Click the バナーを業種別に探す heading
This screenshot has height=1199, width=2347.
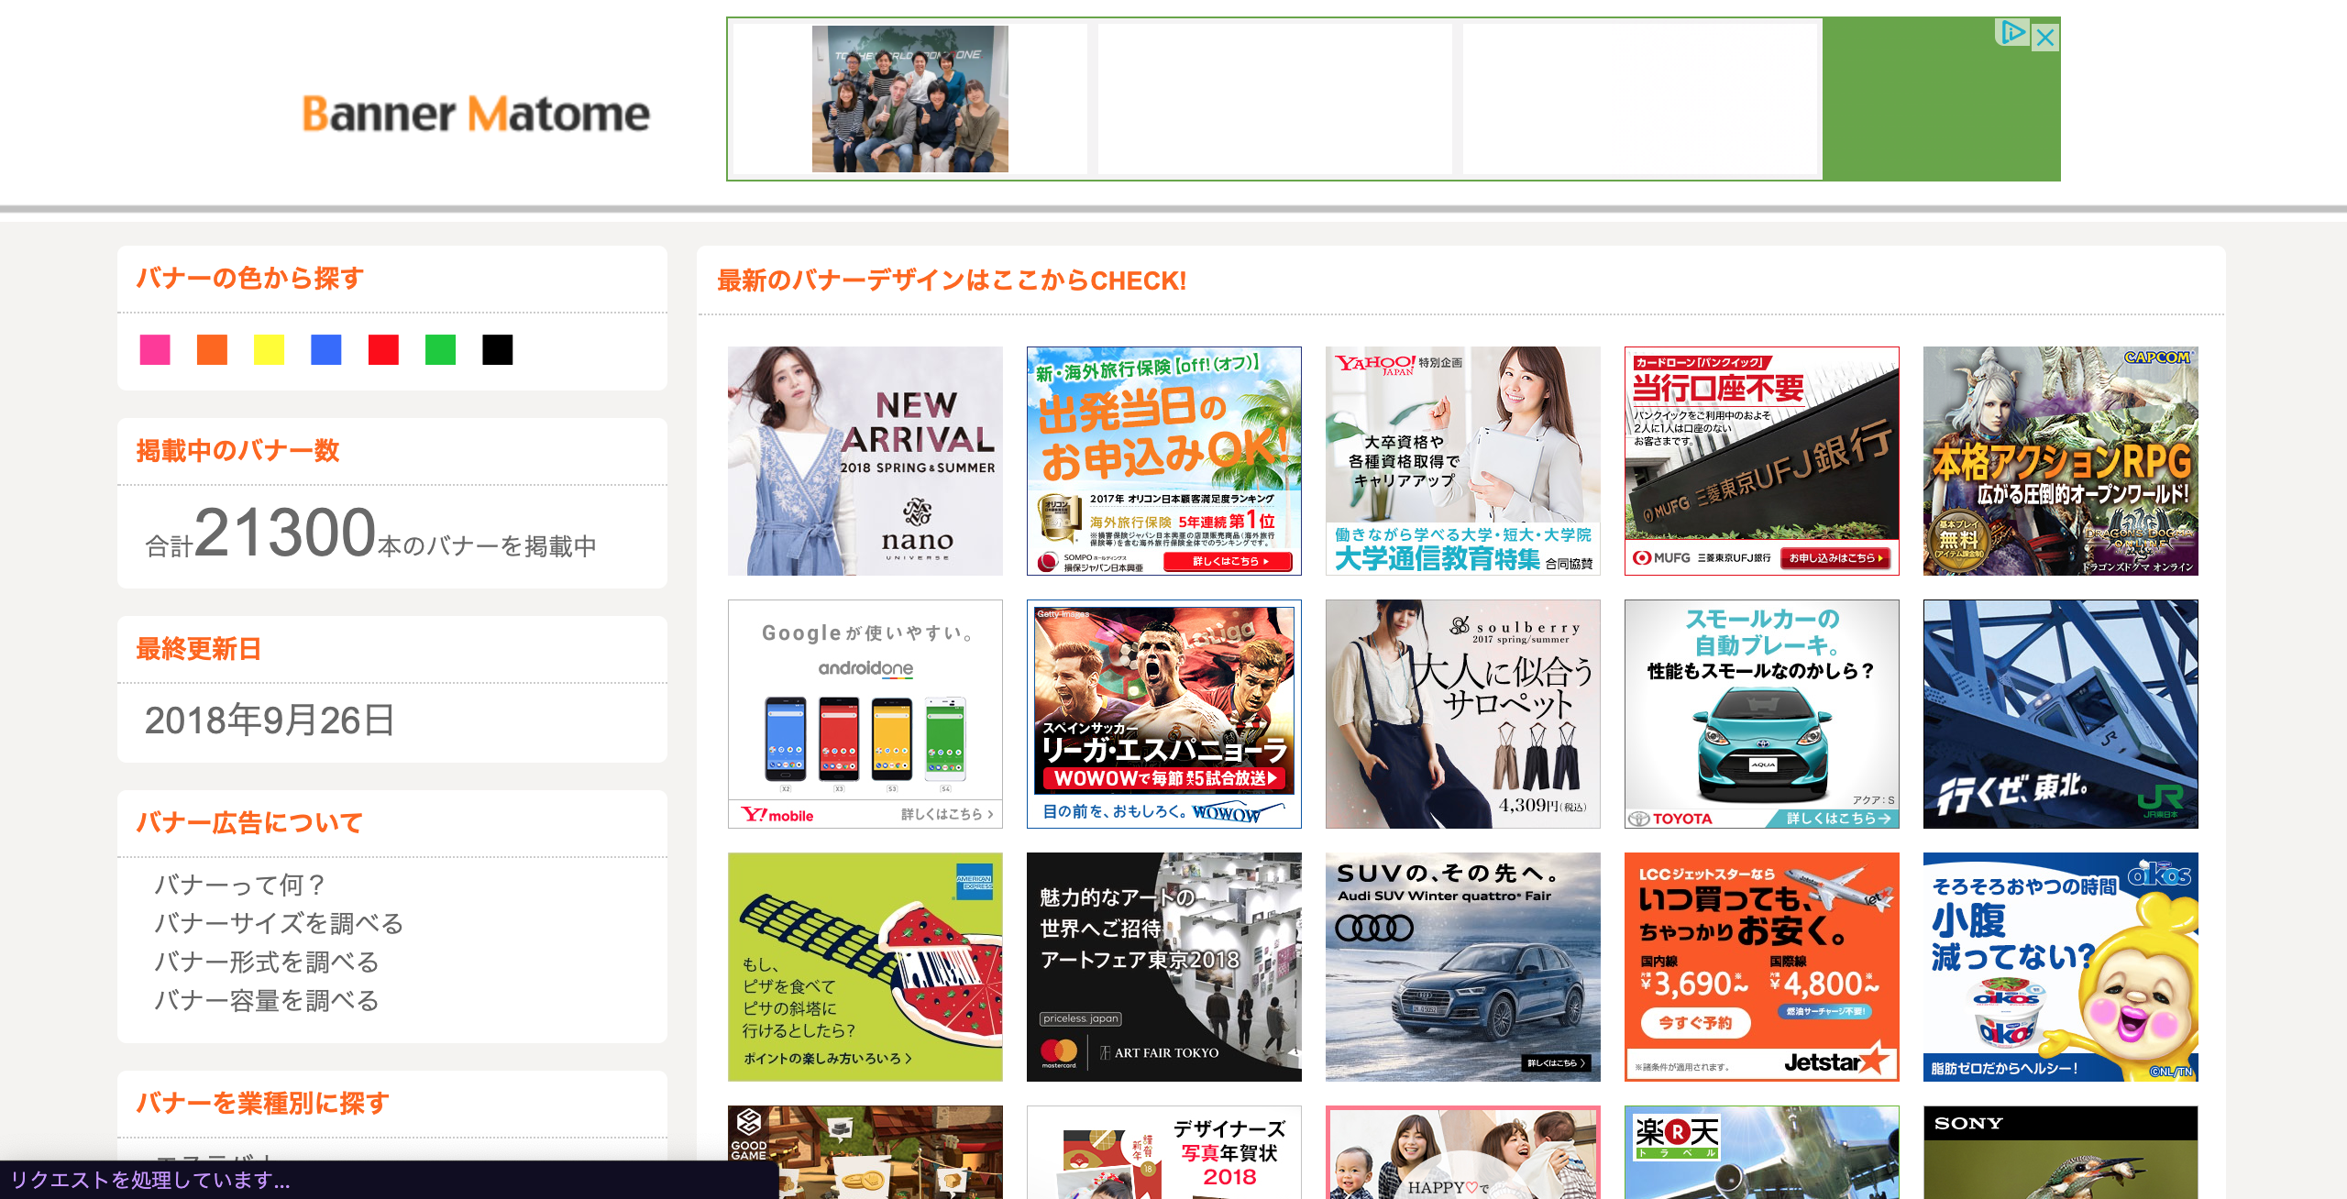262,1103
